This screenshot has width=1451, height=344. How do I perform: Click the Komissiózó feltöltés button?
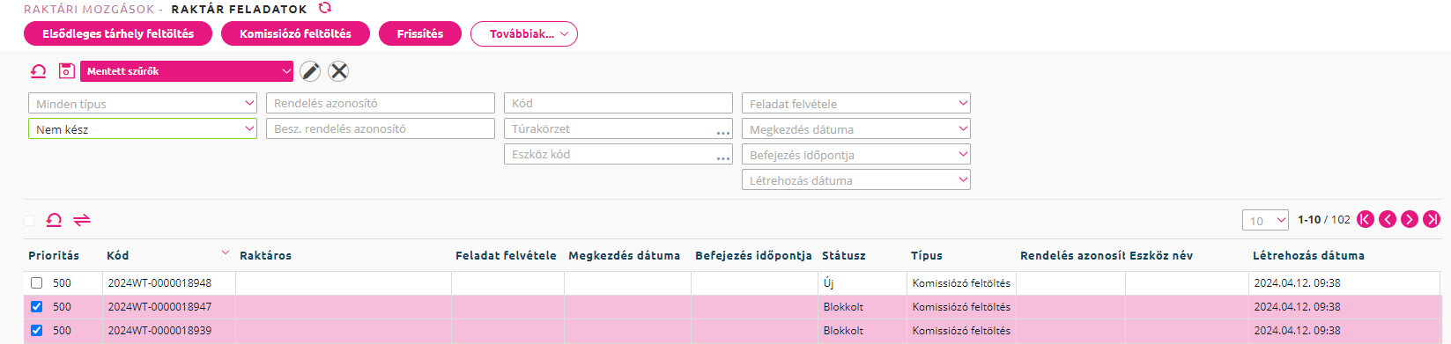tap(295, 34)
